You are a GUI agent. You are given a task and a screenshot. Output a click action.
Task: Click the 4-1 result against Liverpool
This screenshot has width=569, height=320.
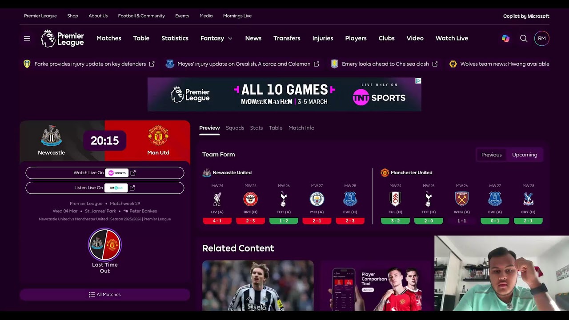pyautogui.click(x=217, y=221)
